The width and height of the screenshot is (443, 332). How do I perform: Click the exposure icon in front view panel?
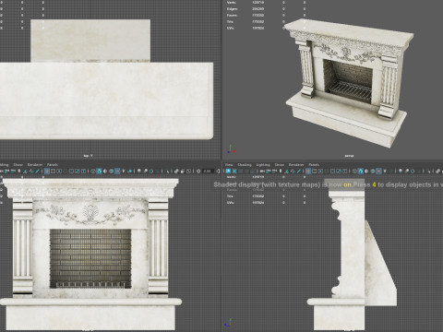click(198, 171)
